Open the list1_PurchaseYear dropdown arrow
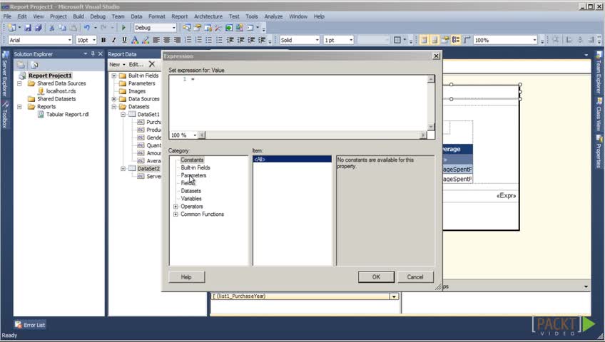Viewport: 605px width, 342px height. point(394,296)
